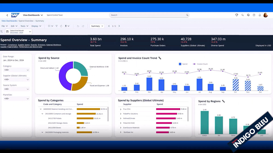This screenshot has width=273, height=153.
Task: Click the magnifier icon next to the diamond icon
Action: tap(242, 15)
